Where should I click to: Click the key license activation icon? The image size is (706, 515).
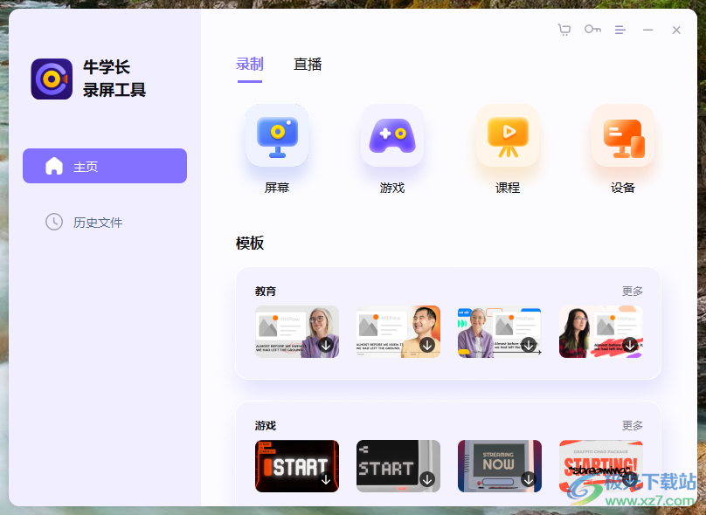click(x=592, y=29)
